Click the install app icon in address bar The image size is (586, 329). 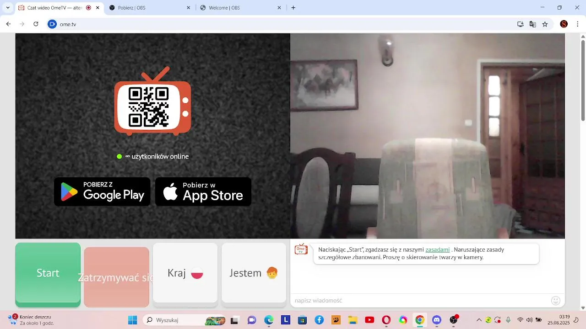(521, 24)
